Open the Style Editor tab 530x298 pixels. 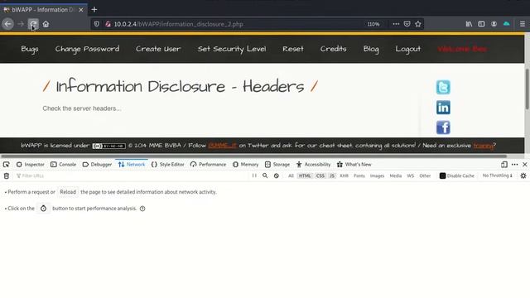pyautogui.click(x=168, y=165)
